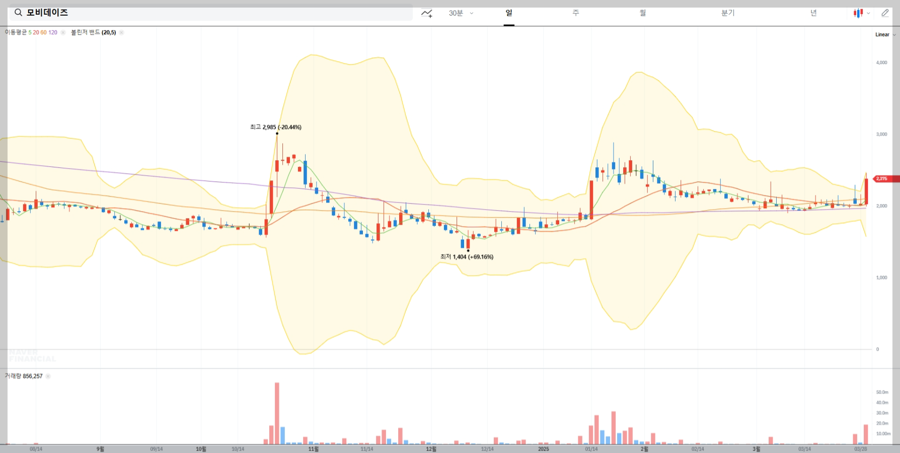Select the pencil drawing tool icon
This screenshot has width=900, height=453.
(885, 13)
